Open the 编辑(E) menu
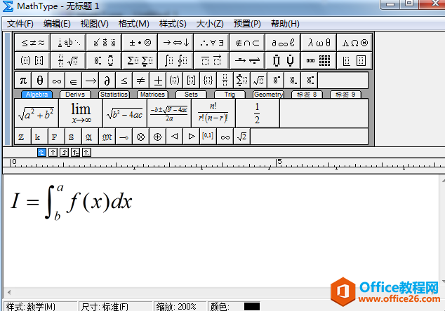 57,24
